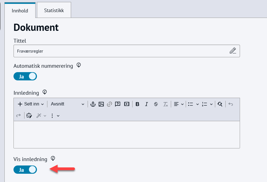The width and height of the screenshot is (267, 182).
Task: Turn off Automatisk nummerering toggle
Action: (x=25, y=77)
